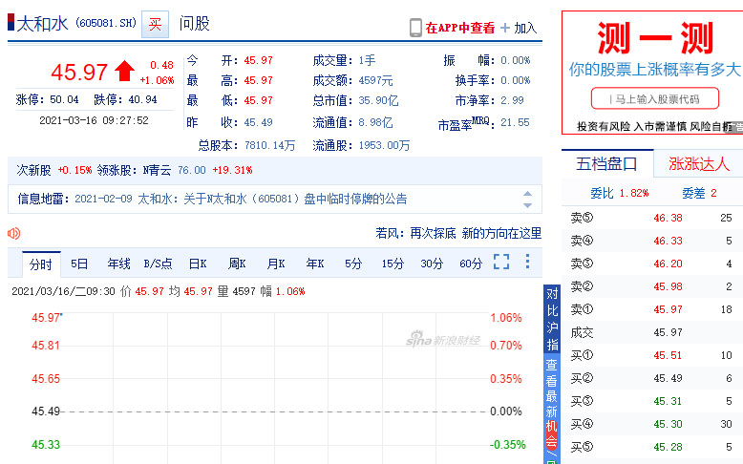Click the 买① price 45.51
Image resolution: width=743 pixels, height=464 pixels.
[x=669, y=355]
